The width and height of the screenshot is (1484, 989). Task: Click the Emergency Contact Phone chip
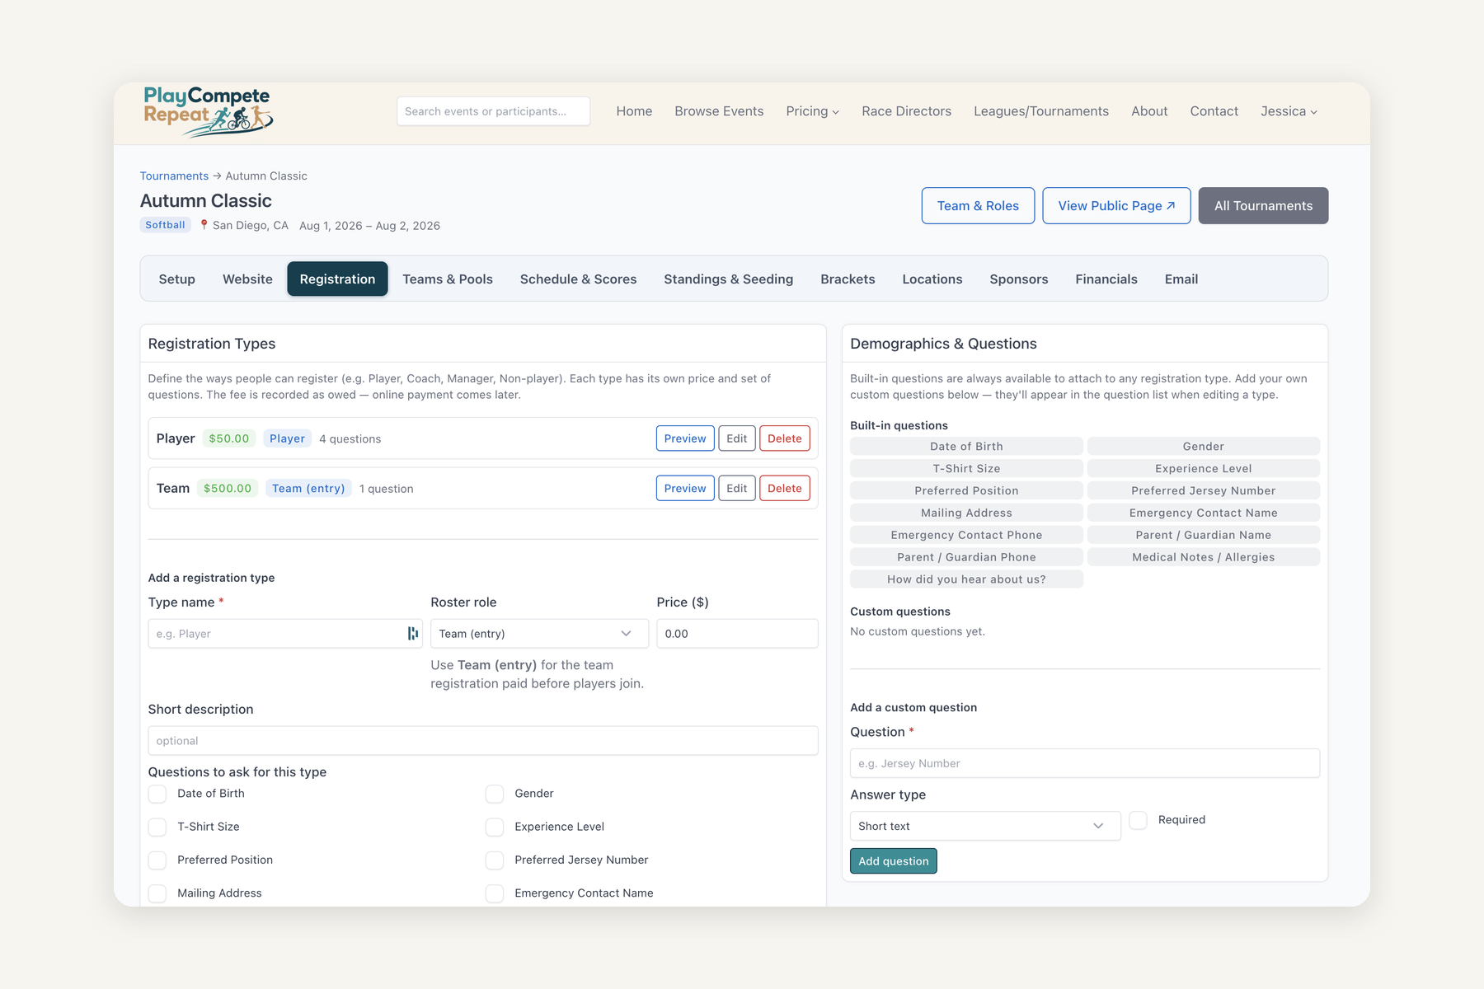tap(966, 536)
